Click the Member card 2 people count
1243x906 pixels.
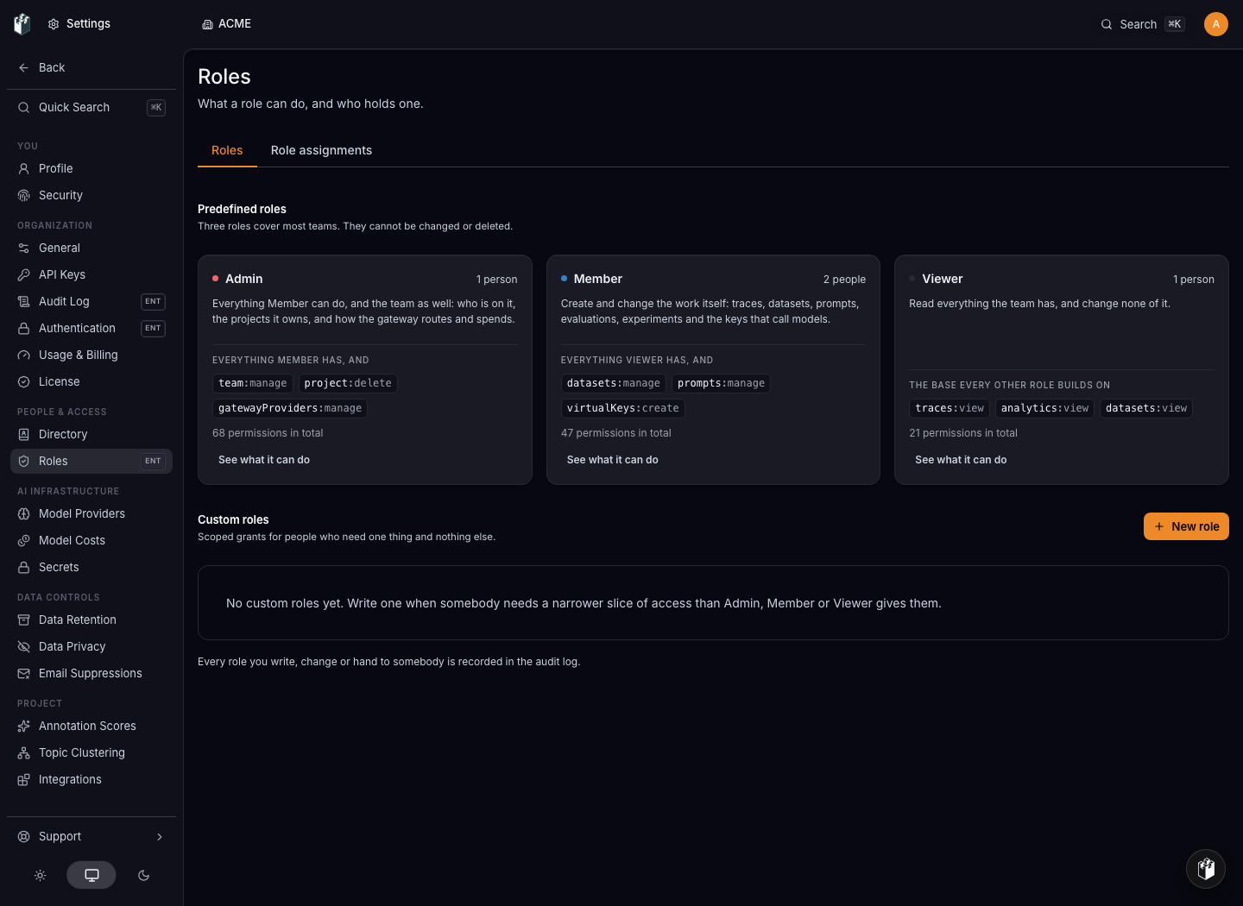(844, 280)
